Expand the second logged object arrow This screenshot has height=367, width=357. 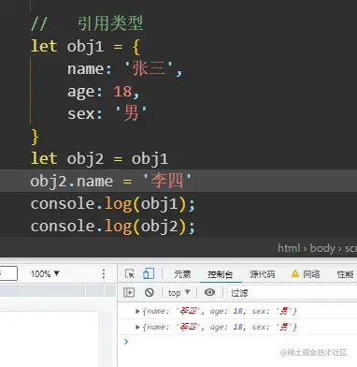pyautogui.click(x=137, y=327)
